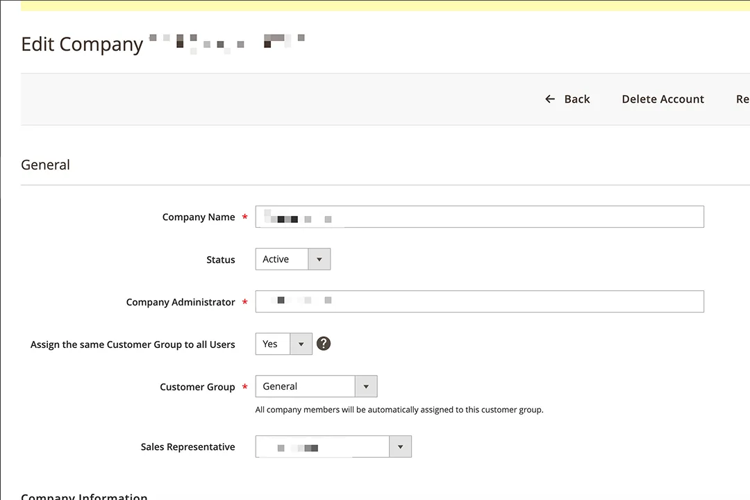The height and width of the screenshot is (500, 750).
Task: Open the Customer Group dropdown
Action: [x=316, y=386]
